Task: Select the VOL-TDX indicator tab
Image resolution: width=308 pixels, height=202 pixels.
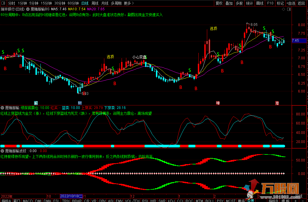Action: [x=132, y=201]
